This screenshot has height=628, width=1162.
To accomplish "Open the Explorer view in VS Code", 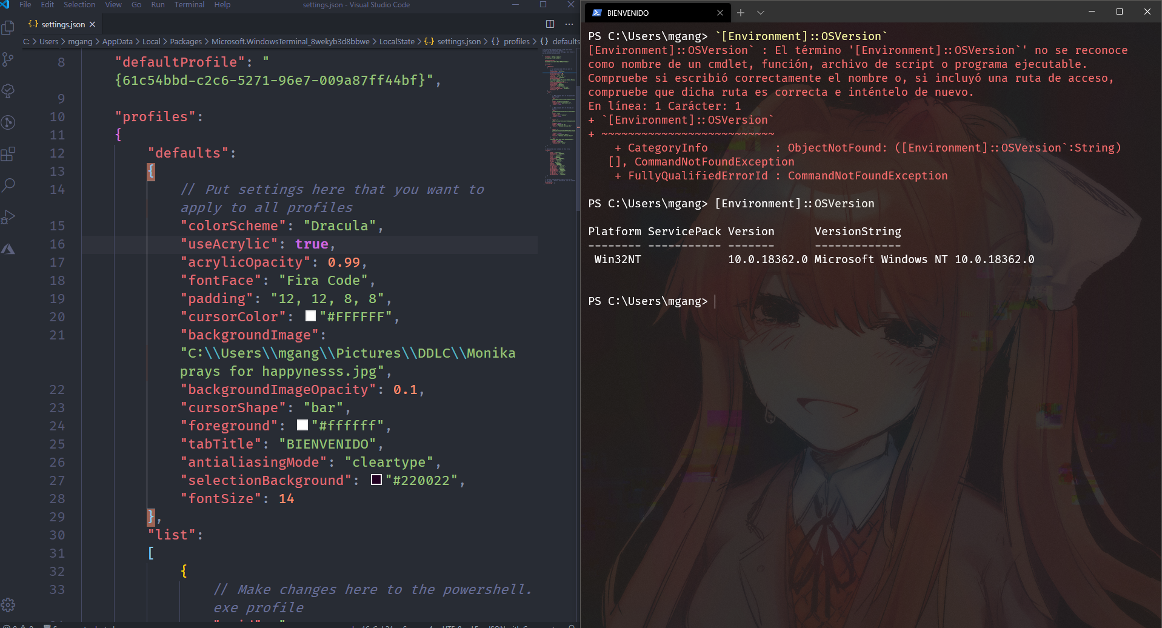I will (9, 27).
